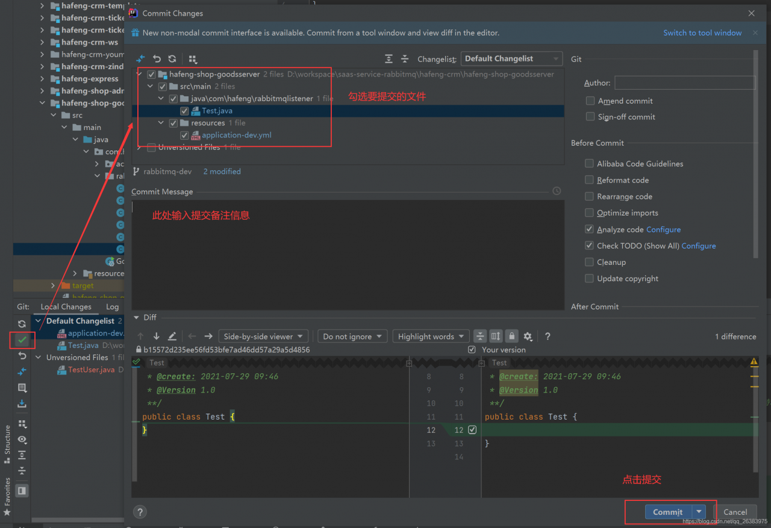Toggle collapse unchanged fragments in Diff toolbar
This screenshot has width=771, height=528.
(x=480, y=337)
